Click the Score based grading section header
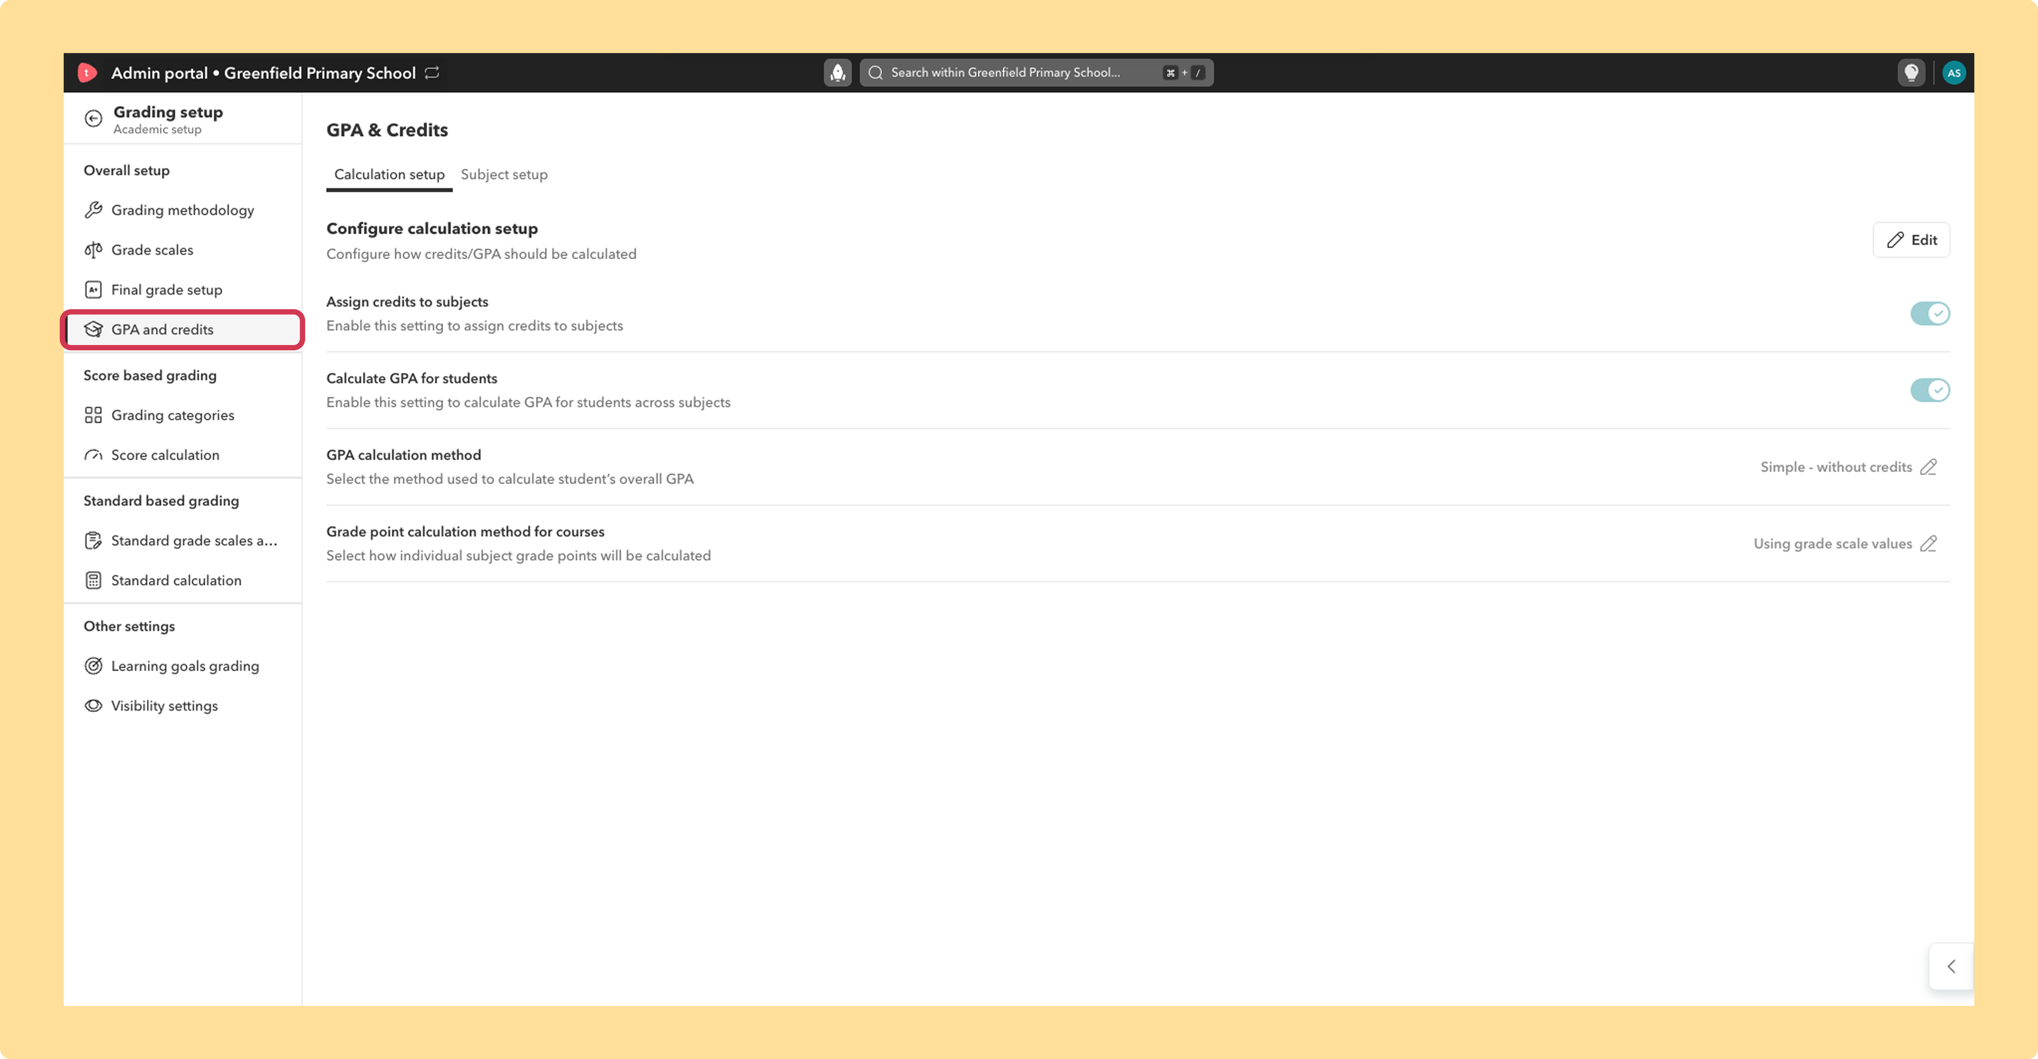This screenshot has width=2038, height=1059. pos(150,375)
